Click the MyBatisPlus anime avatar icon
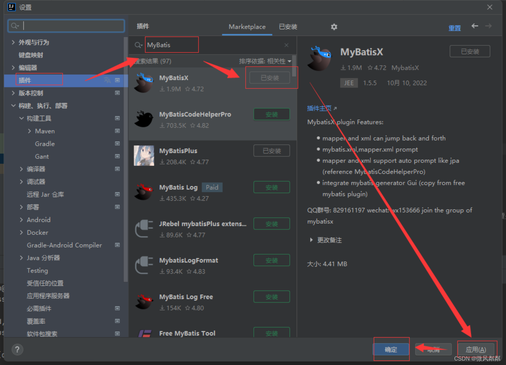 coord(144,156)
